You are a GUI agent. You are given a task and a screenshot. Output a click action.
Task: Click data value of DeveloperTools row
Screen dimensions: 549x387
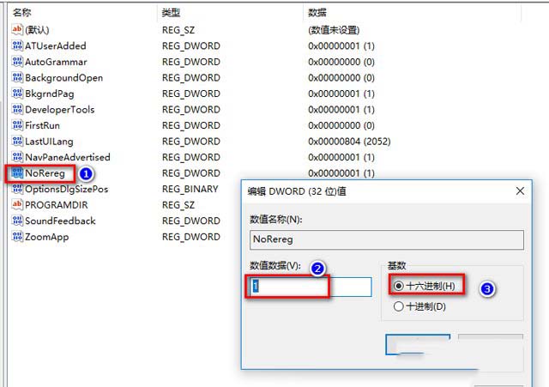click(x=341, y=110)
